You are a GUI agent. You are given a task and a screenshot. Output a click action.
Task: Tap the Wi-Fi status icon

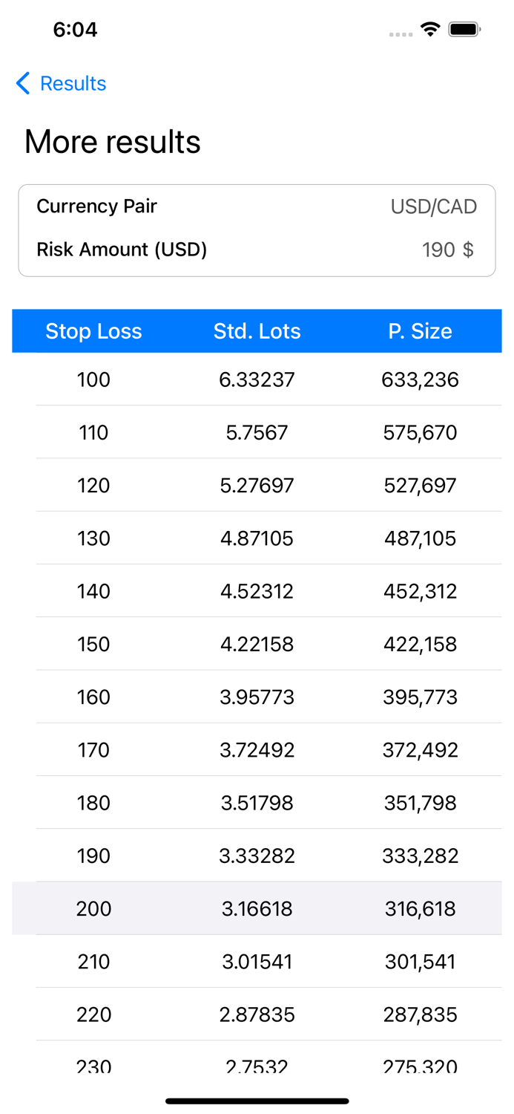(x=432, y=30)
